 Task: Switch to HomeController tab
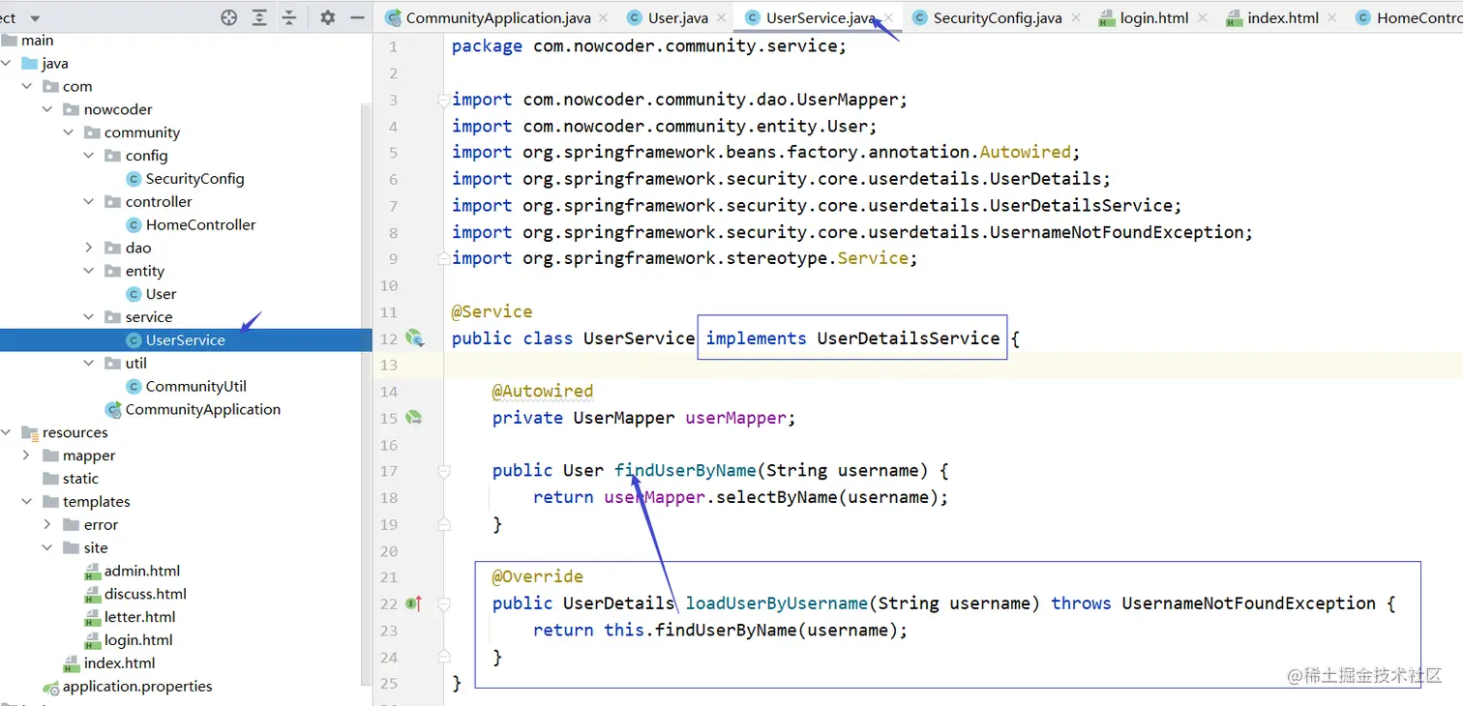pos(1409,17)
